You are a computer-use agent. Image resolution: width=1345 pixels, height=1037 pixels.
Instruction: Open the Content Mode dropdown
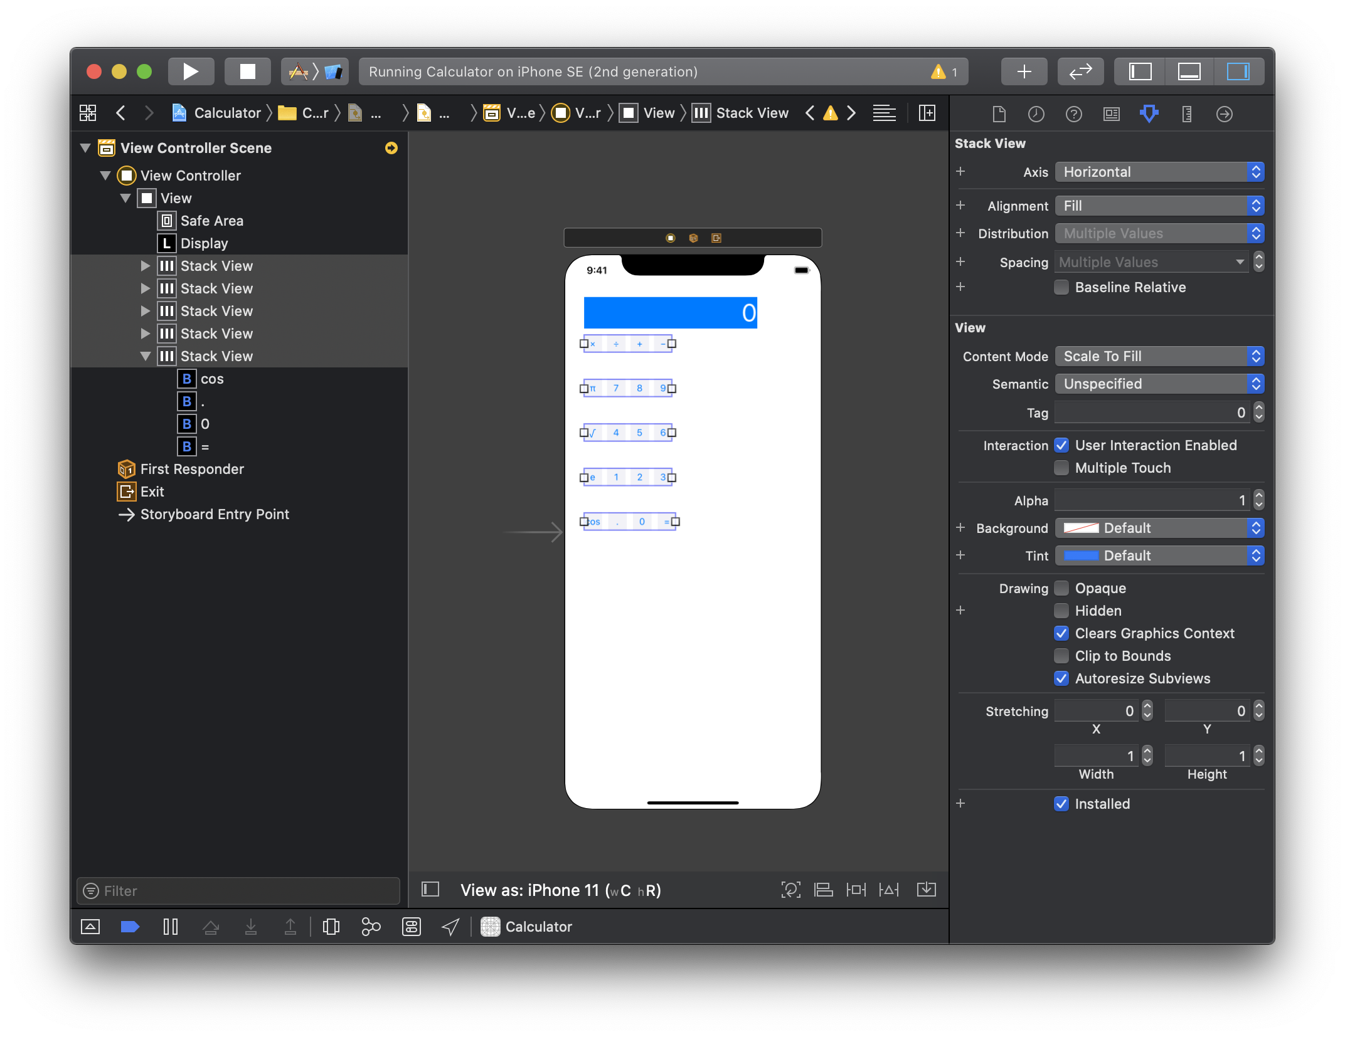[x=1159, y=356]
